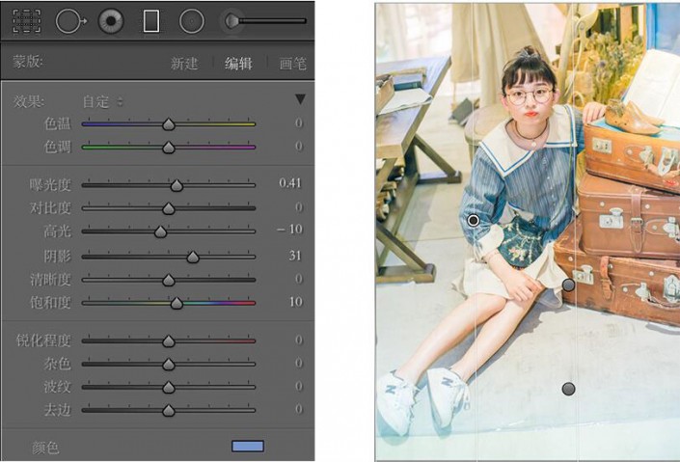
Task: Select the Radial Filter tool
Action: point(192,21)
